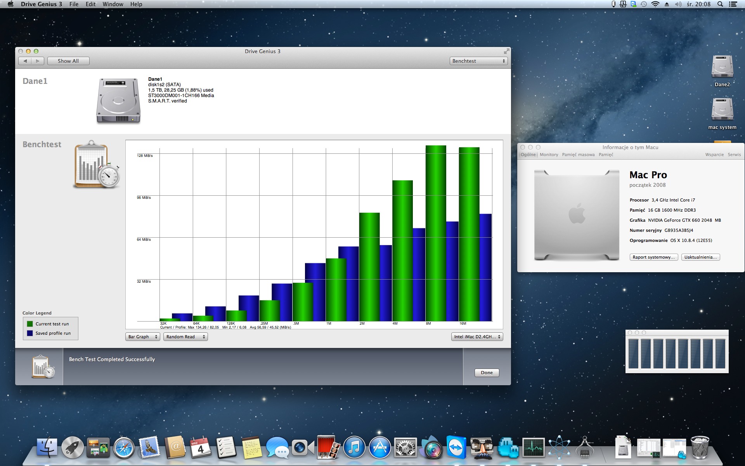745x466 pixels.
Task: Click the forward navigation arrow button
Action: [38, 61]
